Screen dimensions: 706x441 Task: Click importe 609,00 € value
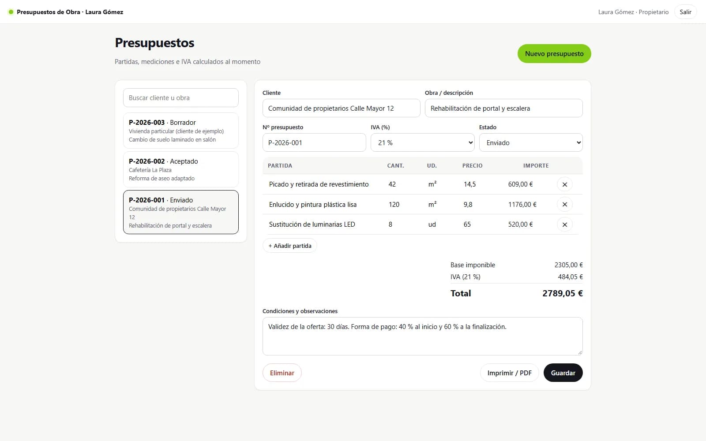click(x=520, y=184)
